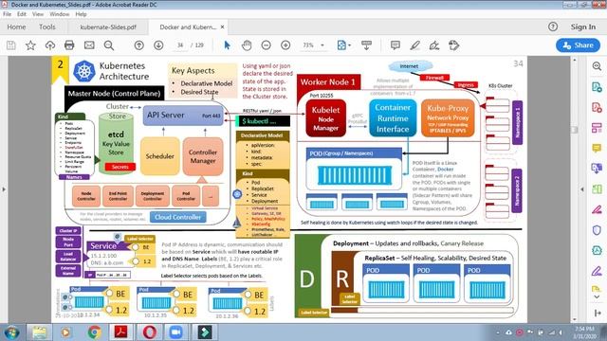The width and height of the screenshot is (607, 341).
Task: Choose the selection arrow tool
Action: coord(228,45)
